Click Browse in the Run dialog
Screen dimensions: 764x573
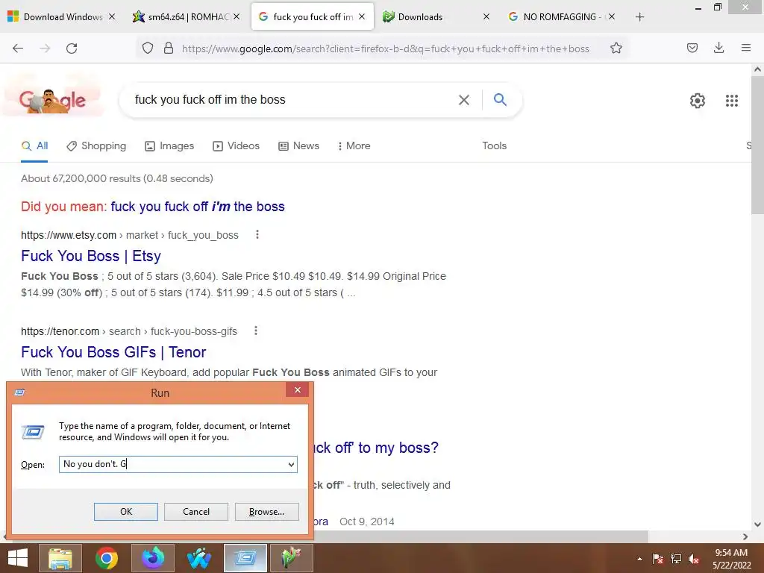(266, 512)
